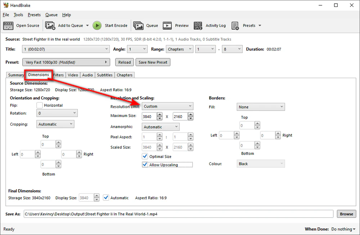Change the Anamorphic dropdown setting

[x=160, y=127]
